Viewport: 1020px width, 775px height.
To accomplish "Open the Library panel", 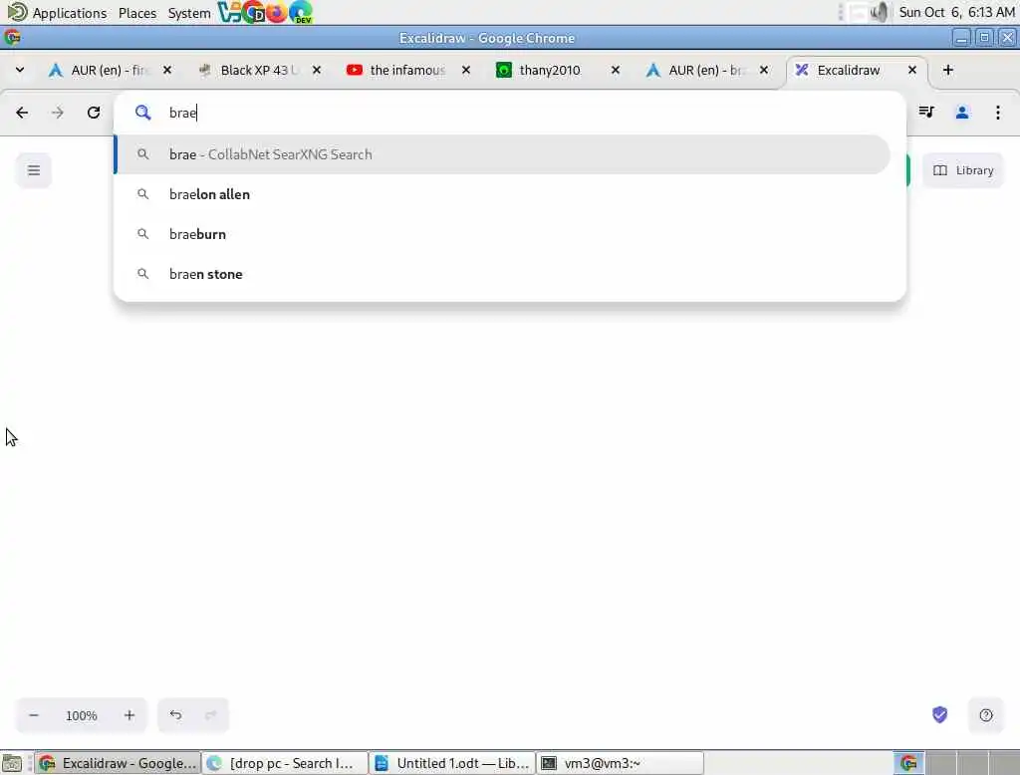I will click(x=963, y=170).
